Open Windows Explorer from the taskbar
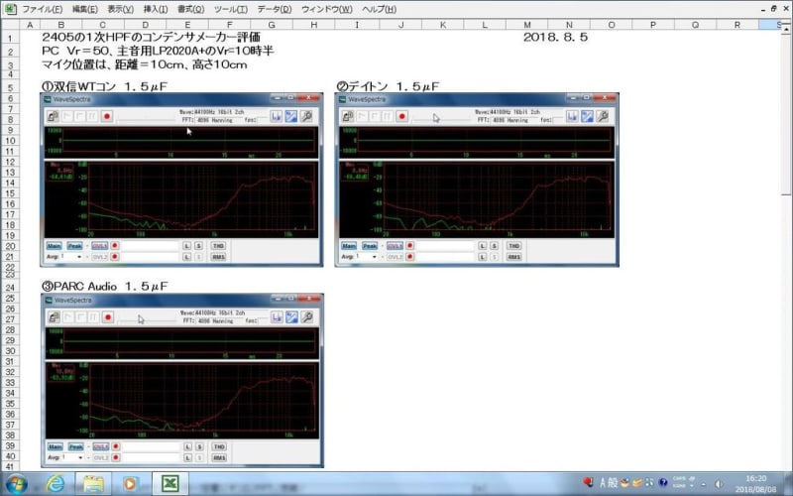 pos(93,484)
